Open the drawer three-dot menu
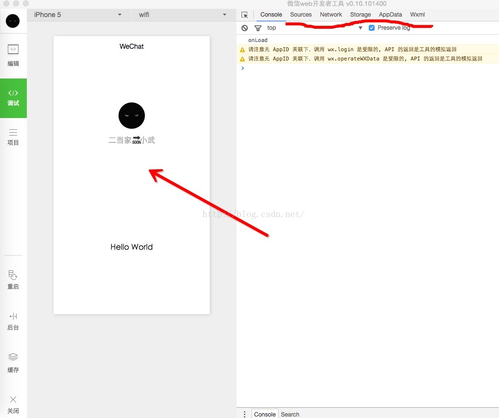Screen dimensions: 499x418 point(244,414)
